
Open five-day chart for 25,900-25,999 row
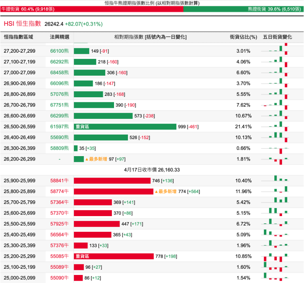pyautogui.click(x=275, y=181)
